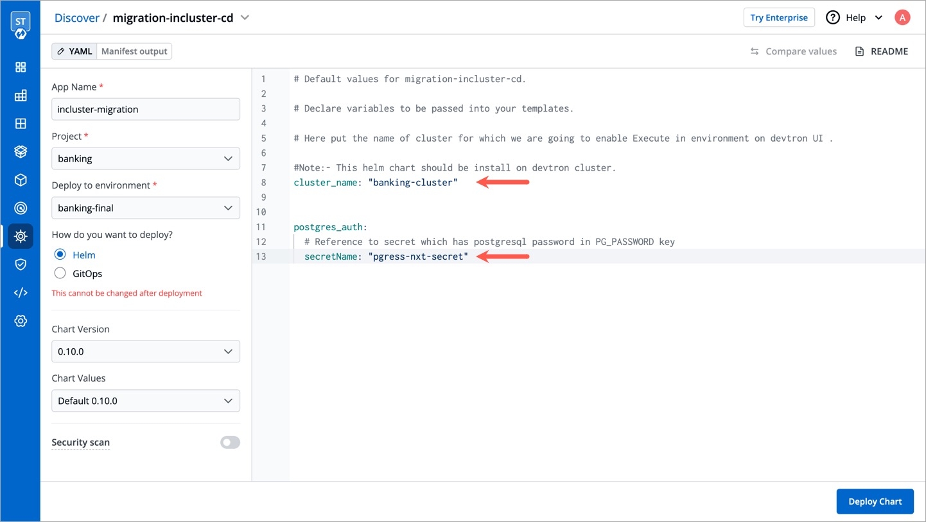The width and height of the screenshot is (926, 522).
Task: Open the Applications grid icon in sidebar
Action: pyautogui.click(x=21, y=67)
